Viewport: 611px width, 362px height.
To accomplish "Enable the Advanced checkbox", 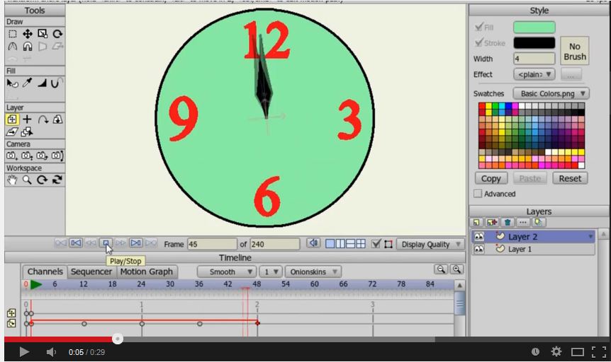I will click(x=478, y=194).
